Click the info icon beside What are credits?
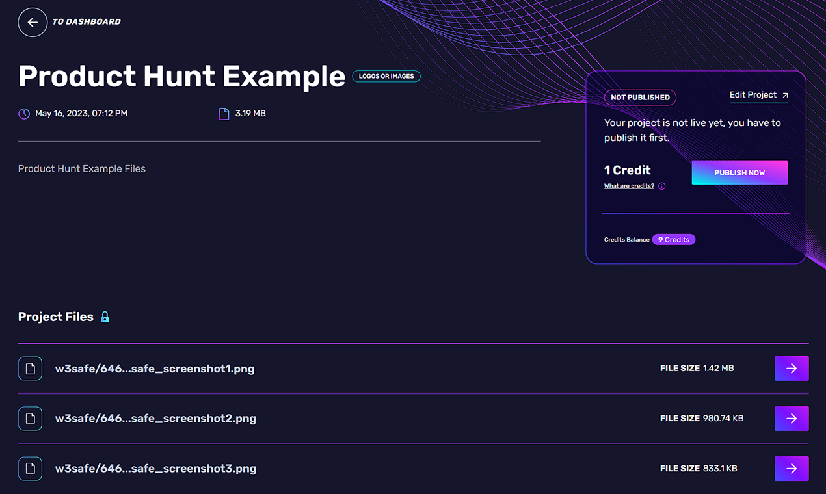Screen dimensions: 826x494 point(662,186)
